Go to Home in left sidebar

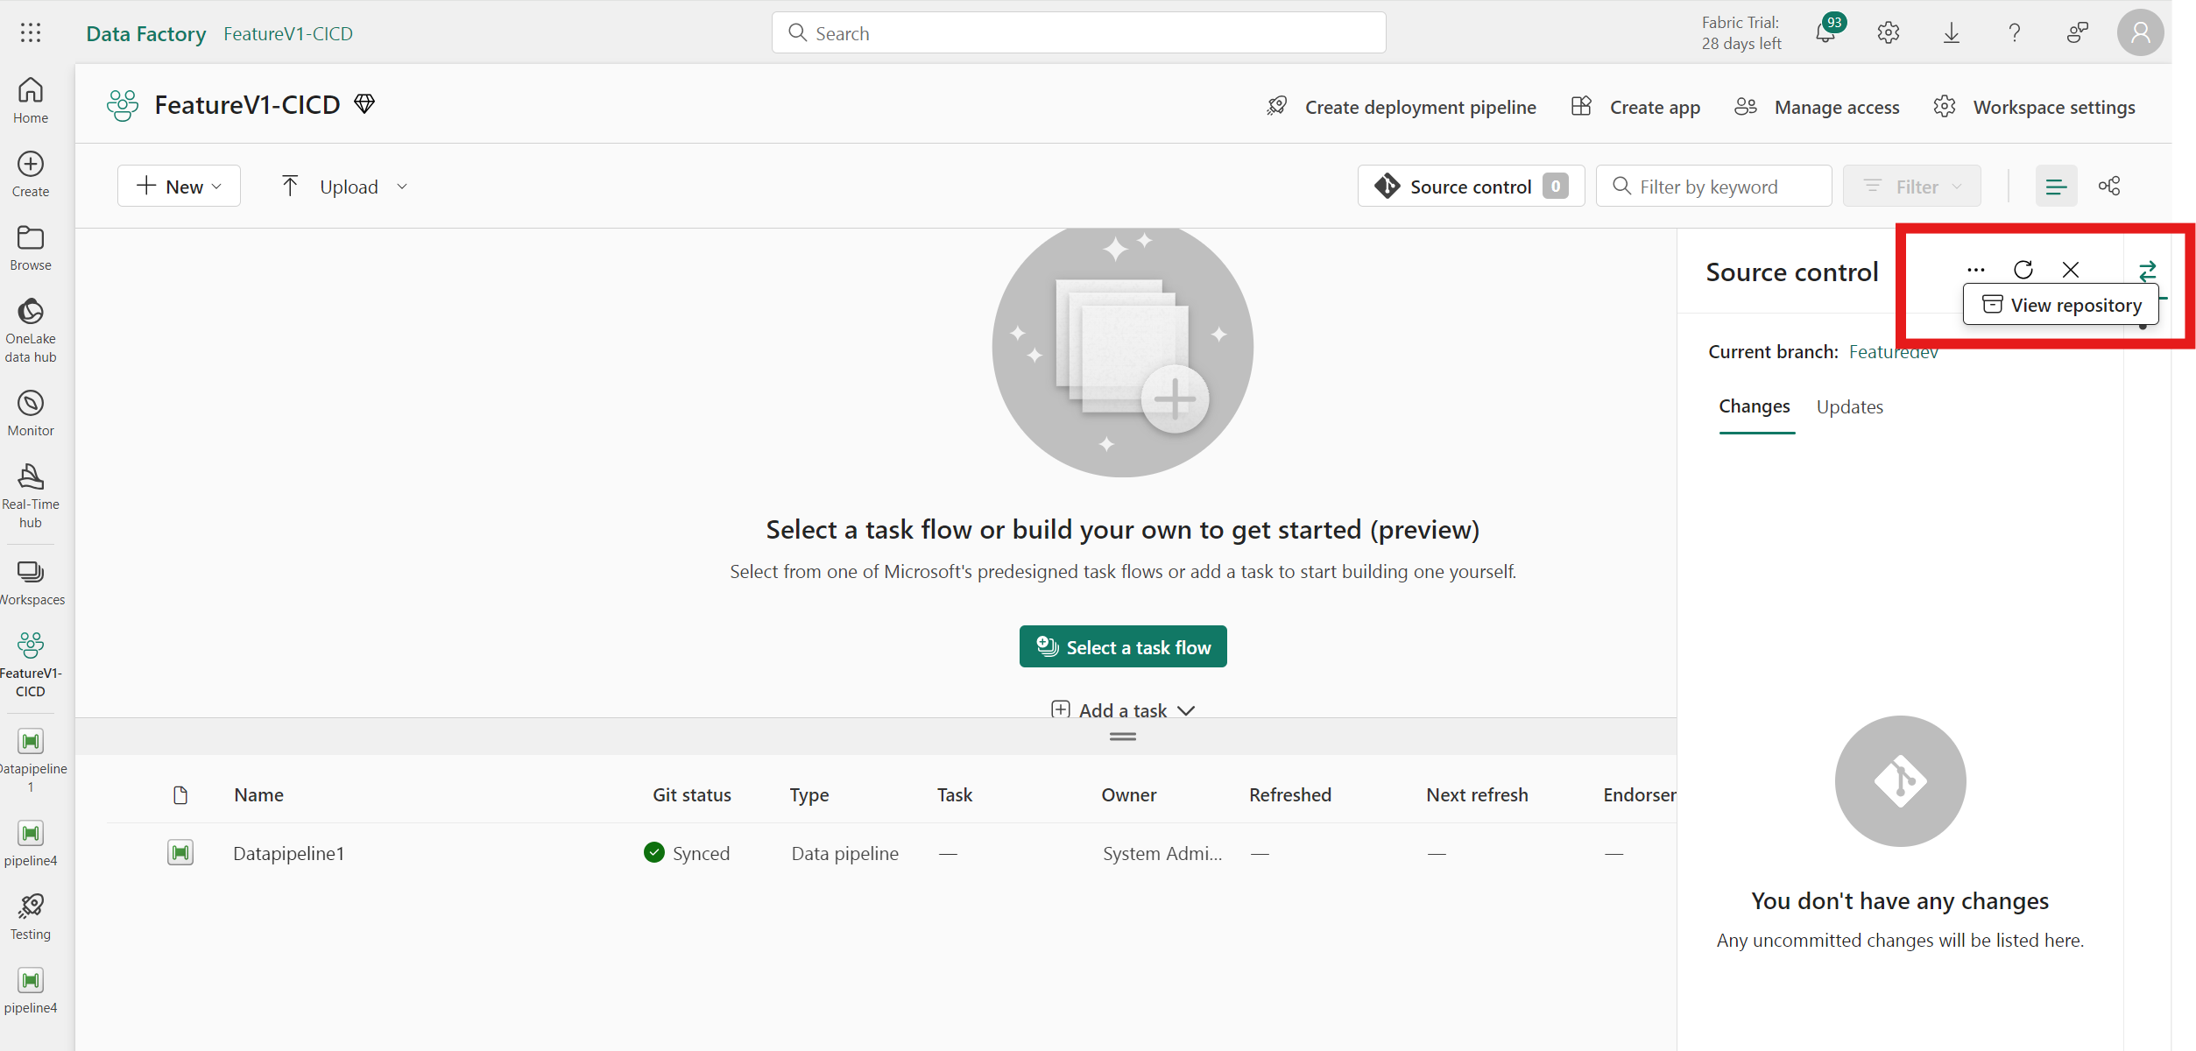coord(31,100)
